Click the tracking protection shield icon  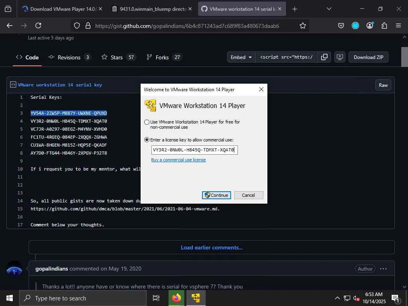point(77,25)
